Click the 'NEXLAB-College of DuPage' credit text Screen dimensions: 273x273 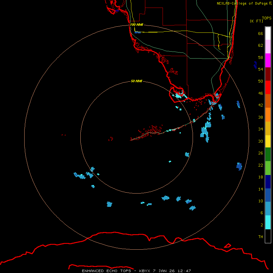click(x=242, y=3)
